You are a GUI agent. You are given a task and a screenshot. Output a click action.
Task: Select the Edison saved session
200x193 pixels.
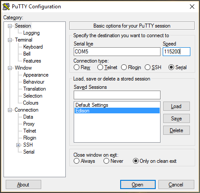pos(117,111)
